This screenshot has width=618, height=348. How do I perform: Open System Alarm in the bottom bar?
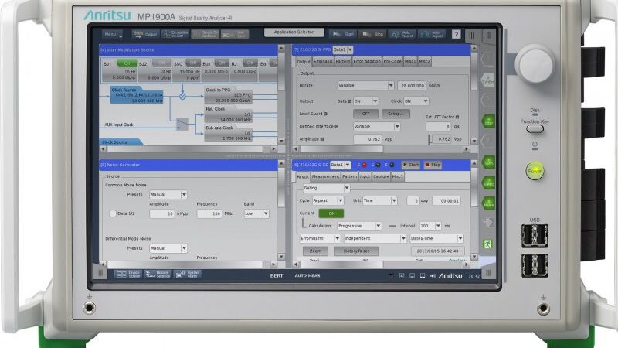tap(188, 275)
